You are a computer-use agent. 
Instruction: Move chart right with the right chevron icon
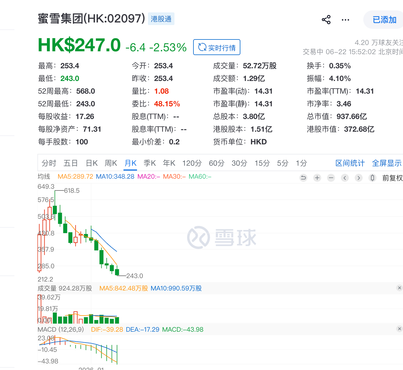coord(359,178)
